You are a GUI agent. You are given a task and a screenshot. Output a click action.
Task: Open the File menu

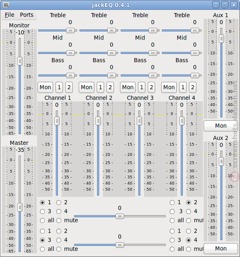[x=9, y=15]
